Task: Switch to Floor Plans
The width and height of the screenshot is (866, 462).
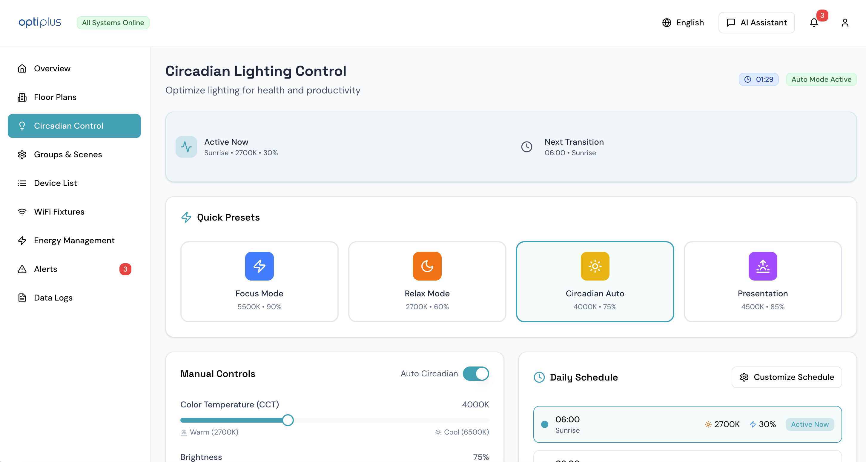Action: coord(55,97)
